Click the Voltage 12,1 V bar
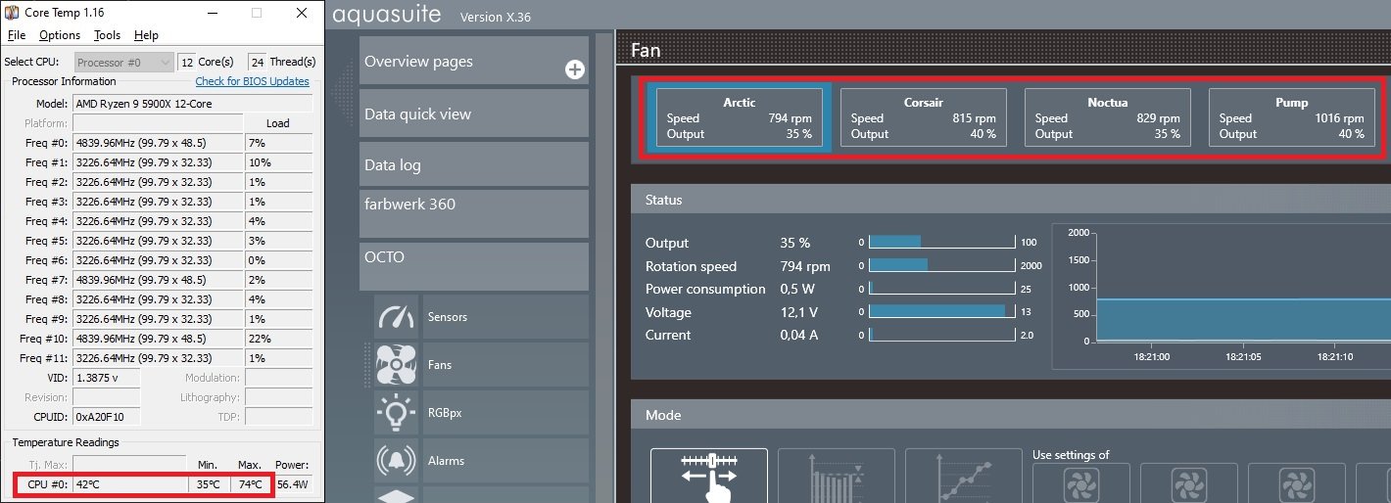Screen dimensions: 1391x503 point(941,312)
